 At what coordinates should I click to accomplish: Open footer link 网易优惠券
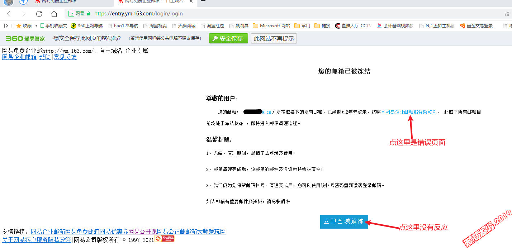114,232
